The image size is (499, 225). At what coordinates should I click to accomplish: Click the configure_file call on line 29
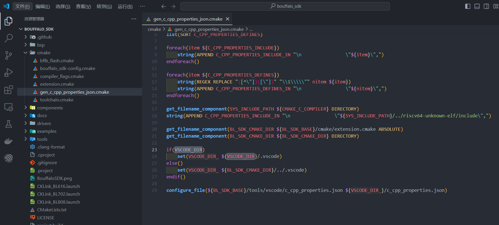coord(186,190)
